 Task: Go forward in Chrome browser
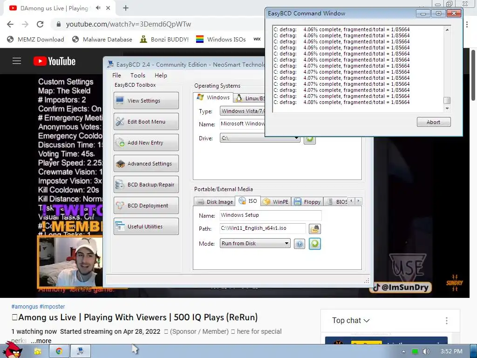[25, 24]
